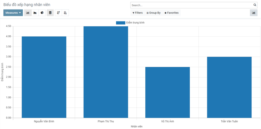Click the graph view switcher icon
Screen dimensions: 261x129
(x=254, y=13)
